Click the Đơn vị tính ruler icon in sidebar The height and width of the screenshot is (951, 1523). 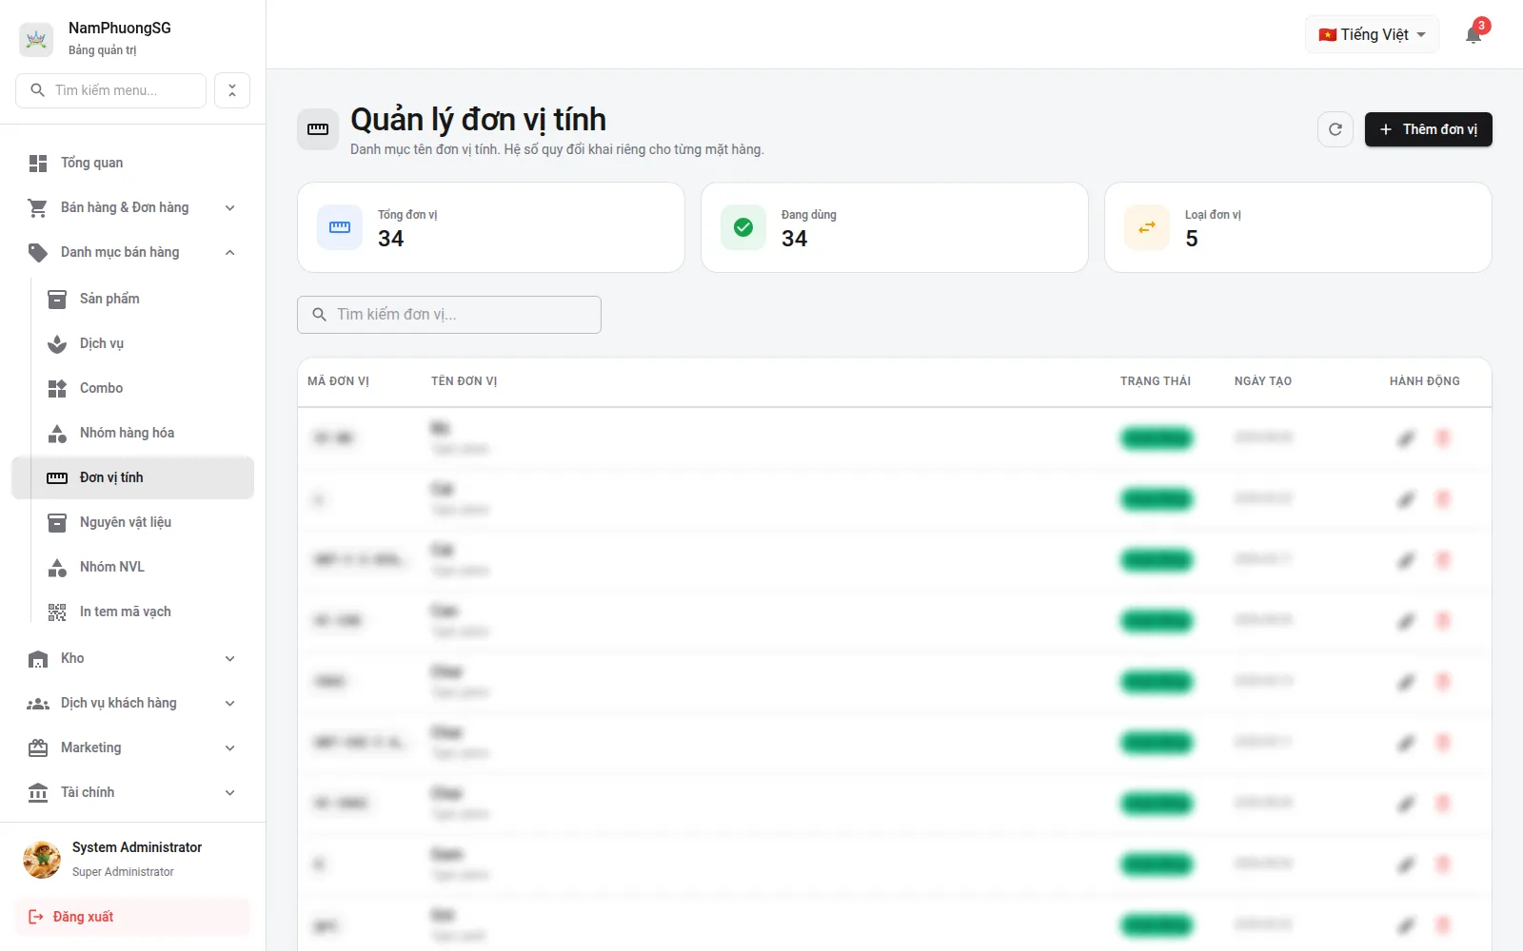(x=57, y=477)
